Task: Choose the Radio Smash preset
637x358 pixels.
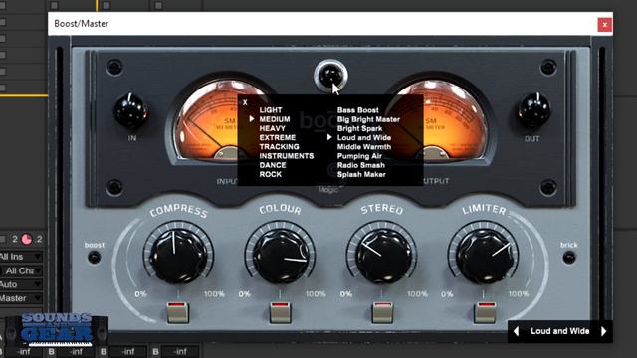Action: [360, 165]
